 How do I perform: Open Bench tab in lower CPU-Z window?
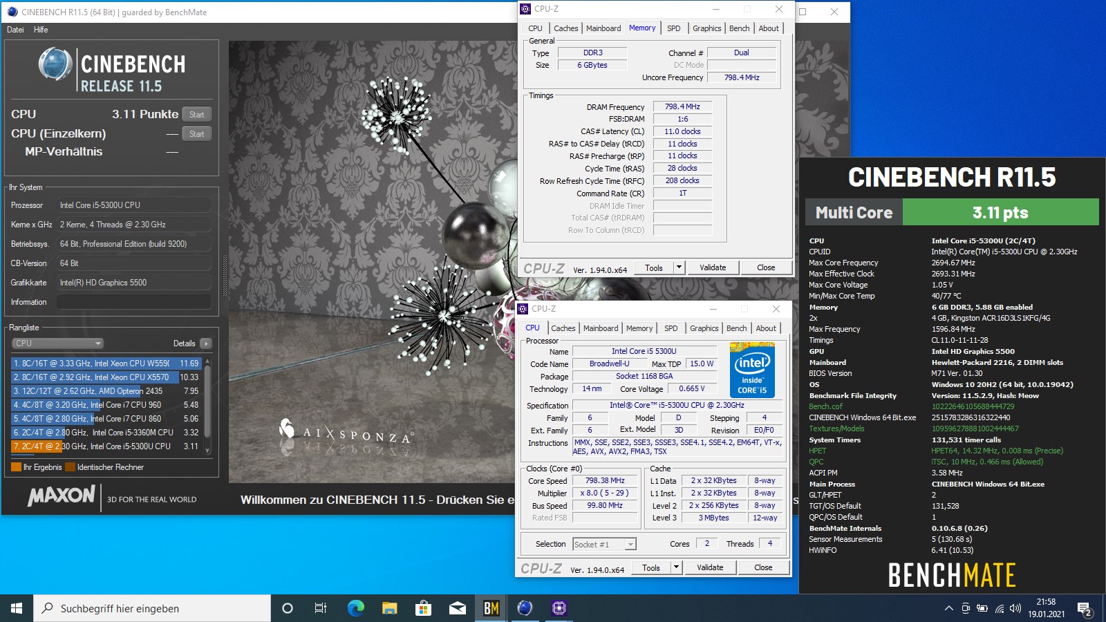(x=736, y=328)
